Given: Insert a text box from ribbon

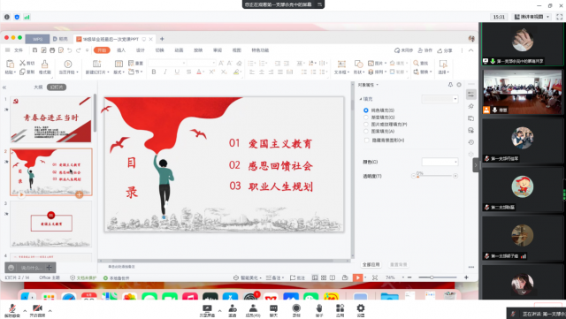Looking at the screenshot, I should [x=341, y=65].
